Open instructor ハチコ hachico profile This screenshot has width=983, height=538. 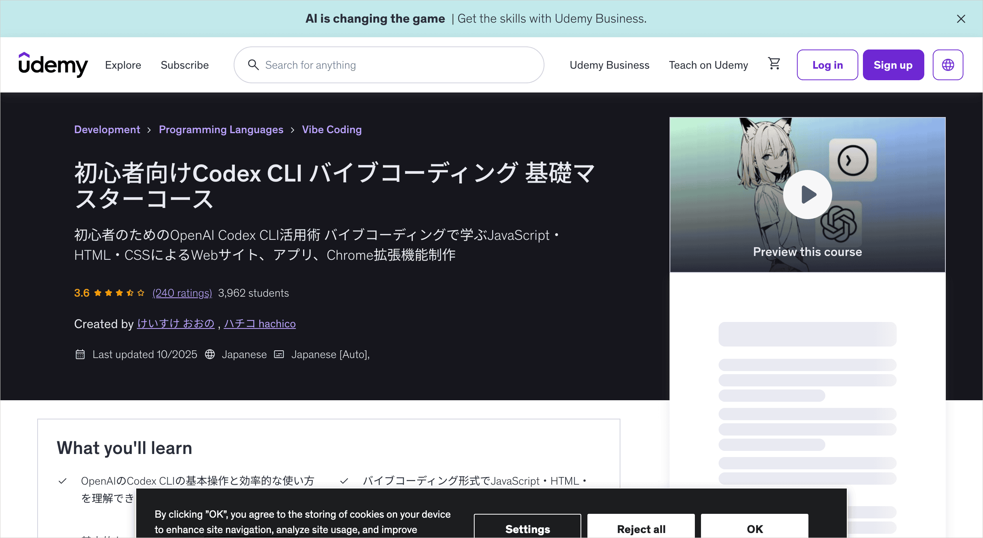click(260, 323)
